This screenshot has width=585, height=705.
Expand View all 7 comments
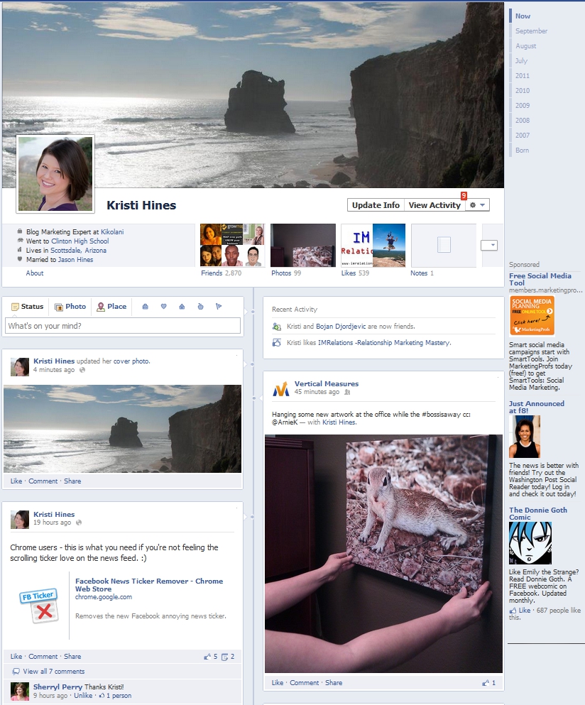click(x=53, y=672)
